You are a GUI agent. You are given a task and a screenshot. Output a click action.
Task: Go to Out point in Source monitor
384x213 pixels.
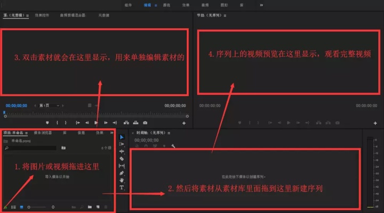115,123
